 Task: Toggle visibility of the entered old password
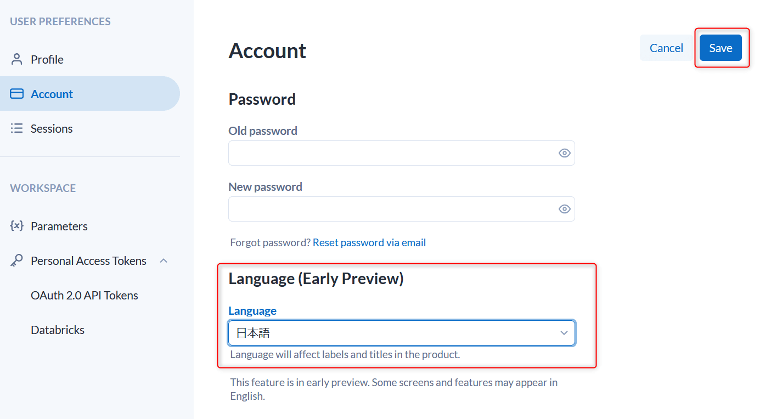pyautogui.click(x=564, y=153)
